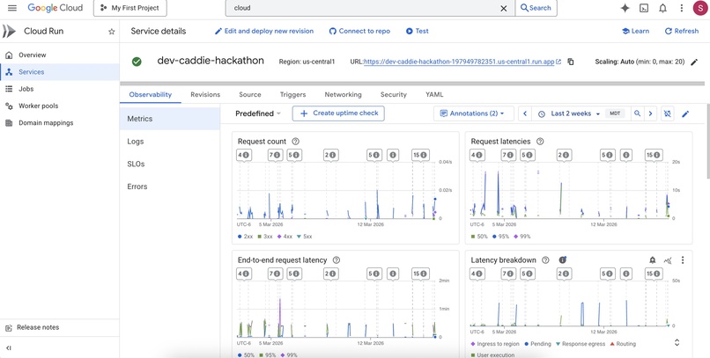
Task: Activate Cloud Shell terminal icon
Action: pos(643,8)
